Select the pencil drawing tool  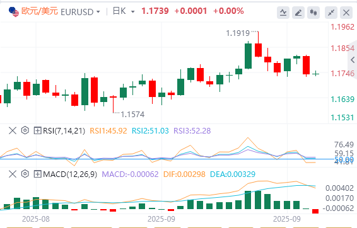(298, 12)
